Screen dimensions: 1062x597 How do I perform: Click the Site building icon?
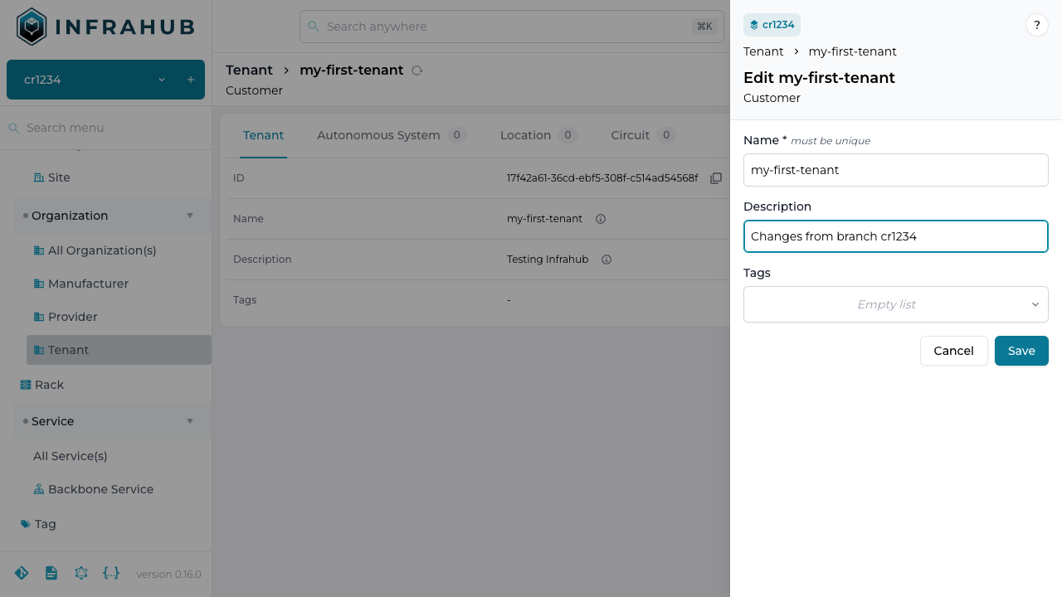(38, 177)
